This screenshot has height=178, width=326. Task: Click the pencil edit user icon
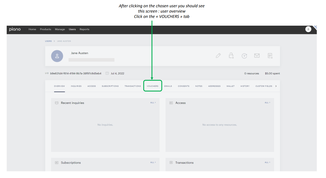[x=218, y=56]
